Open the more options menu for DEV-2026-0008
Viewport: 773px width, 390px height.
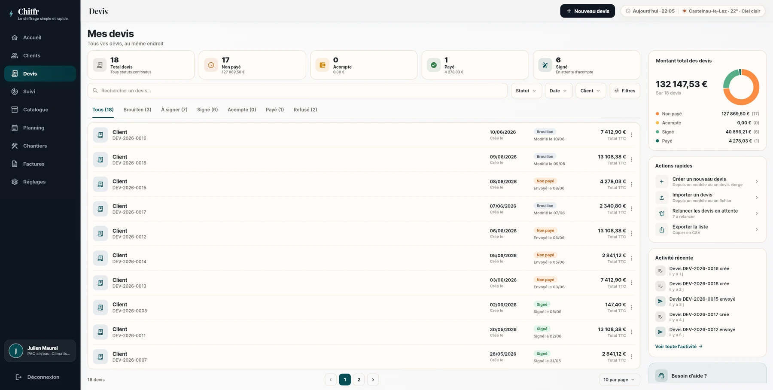pos(632,308)
